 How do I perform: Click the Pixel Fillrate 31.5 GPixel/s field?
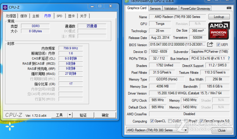[162, 72]
